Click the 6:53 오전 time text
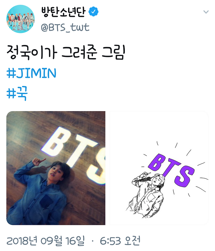215x251 pixels. (x=120, y=241)
